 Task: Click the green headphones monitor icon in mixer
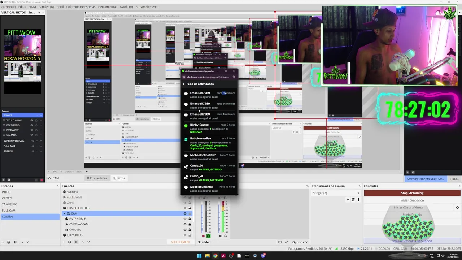208,236
